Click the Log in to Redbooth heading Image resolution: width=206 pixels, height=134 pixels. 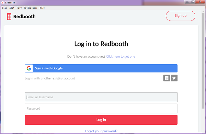(101, 44)
